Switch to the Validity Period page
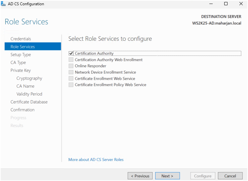 pyautogui.click(x=29, y=94)
